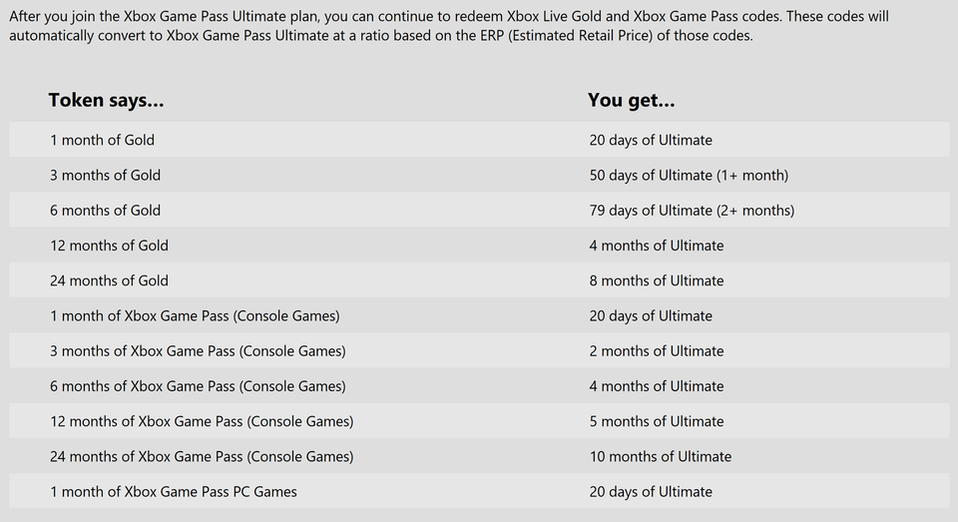
Task: Click the "12 months of Gold" row label
Action: click(109, 246)
